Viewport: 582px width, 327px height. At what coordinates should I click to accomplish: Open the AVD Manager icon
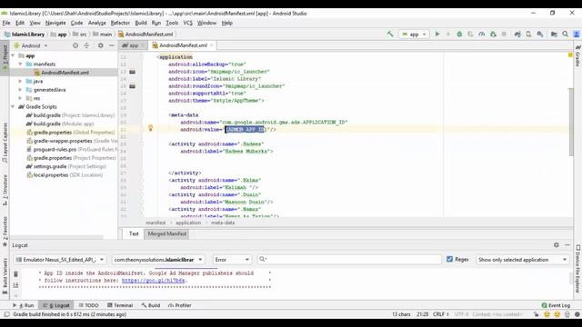coord(528,35)
